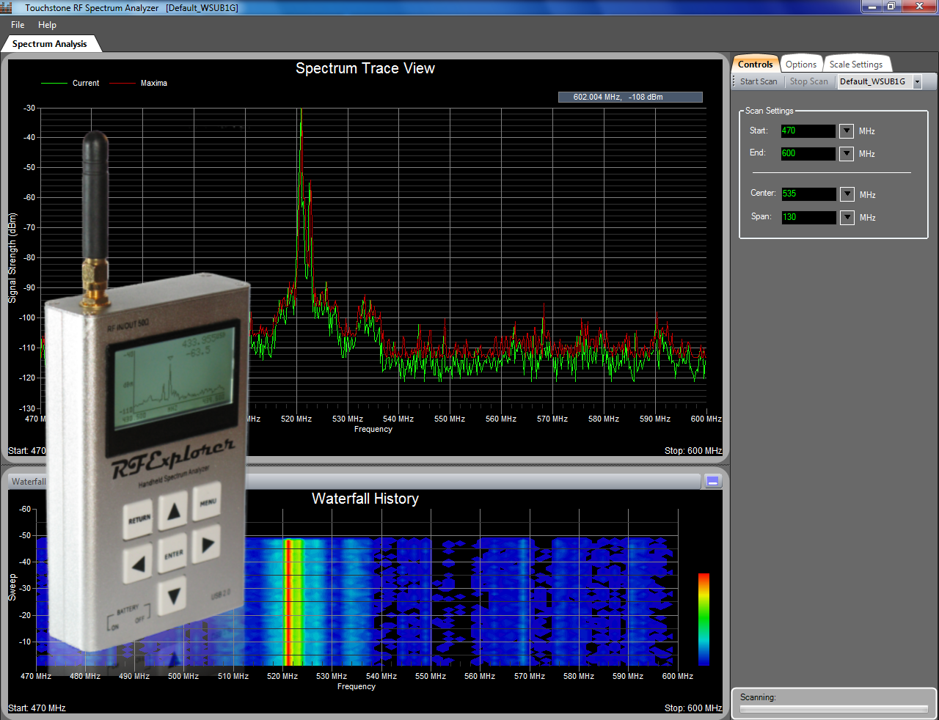Click the Start frequency field showing 470
Viewport: 939px width, 720px height.
point(808,131)
